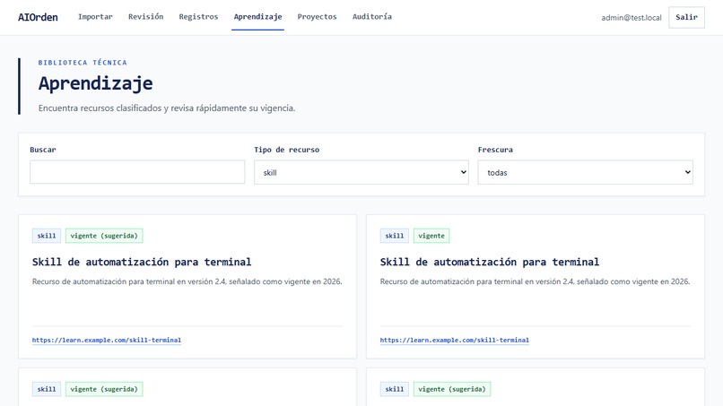The width and height of the screenshot is (723, 406).
Task: Select the Aprendizaje tab
Action: point(257,17)
